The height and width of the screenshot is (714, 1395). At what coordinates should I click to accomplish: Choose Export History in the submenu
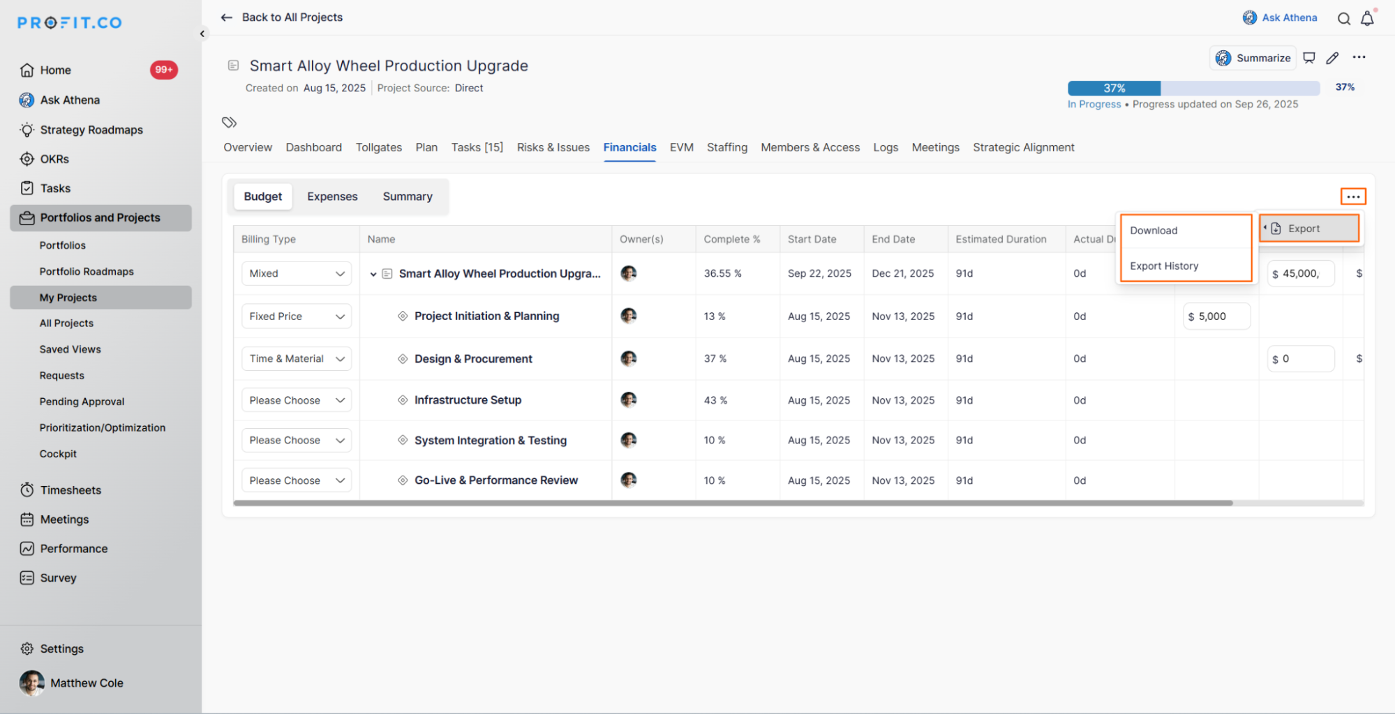[x=1164, y=266]
